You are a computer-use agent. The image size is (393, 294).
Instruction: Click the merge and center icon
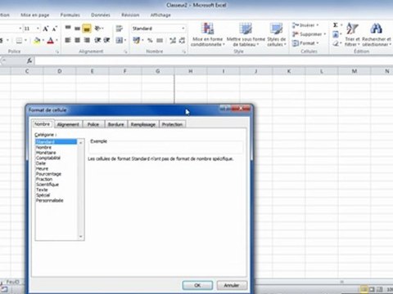point(119,40)
